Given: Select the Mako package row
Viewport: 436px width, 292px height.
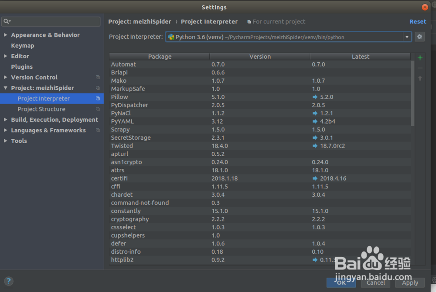Looking at the screenshot, I should 260,81.
